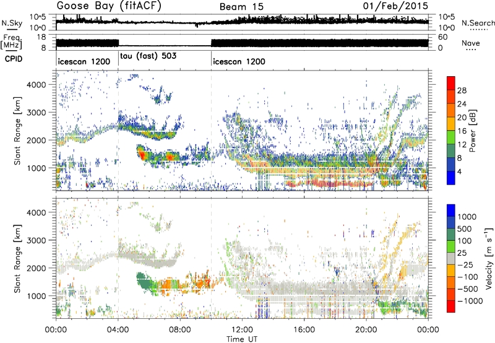Click the red power patch near 05:30

click(142, 155)
